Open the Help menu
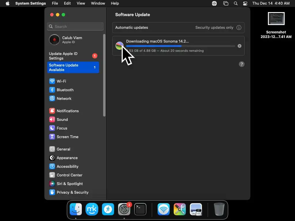Screen dimensions: 295x221 click(115, 3)
